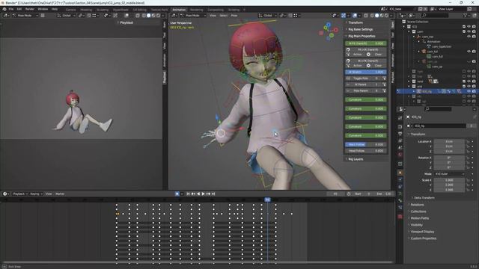
Task: Click the End frame field in timeline
Action: pyautogui.click(x=384, y=194)
